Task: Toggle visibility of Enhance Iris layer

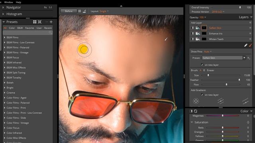Action: pyautogui.click(x=193, y=33)
